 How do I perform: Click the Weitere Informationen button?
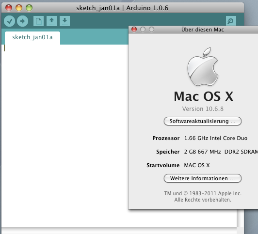click(203, 178)
